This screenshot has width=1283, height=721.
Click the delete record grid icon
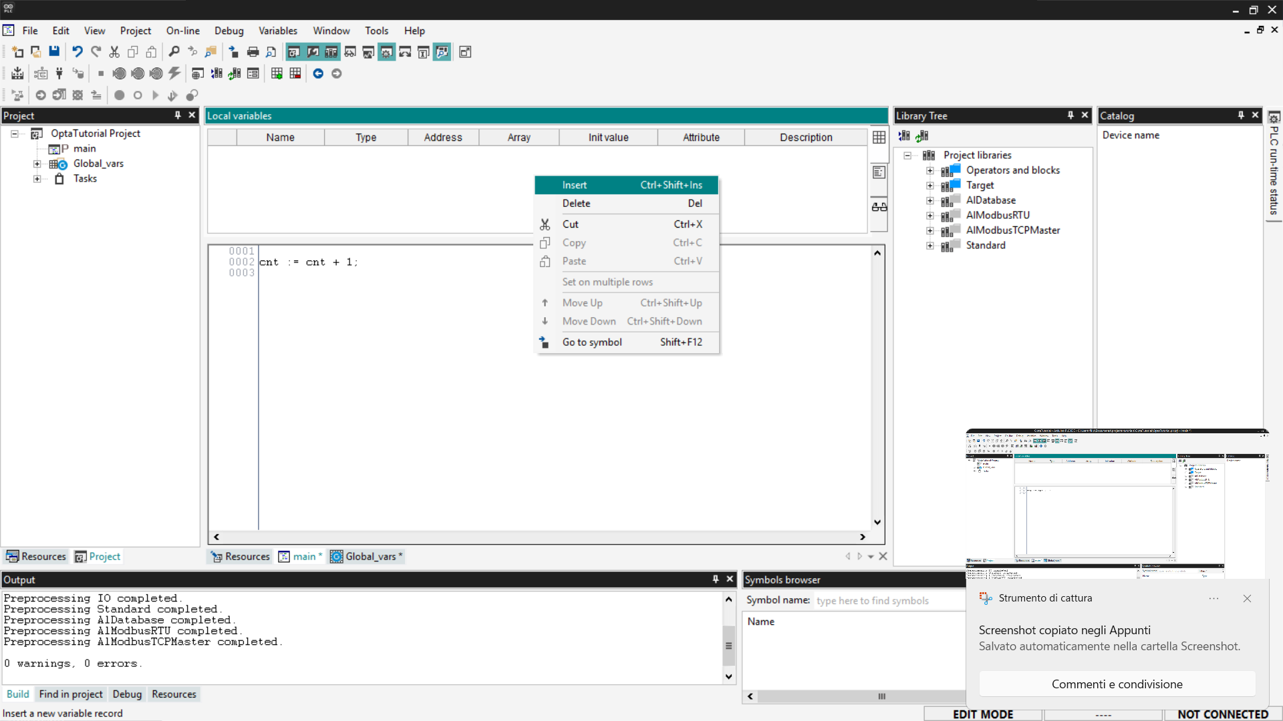(x=295, y=73)
